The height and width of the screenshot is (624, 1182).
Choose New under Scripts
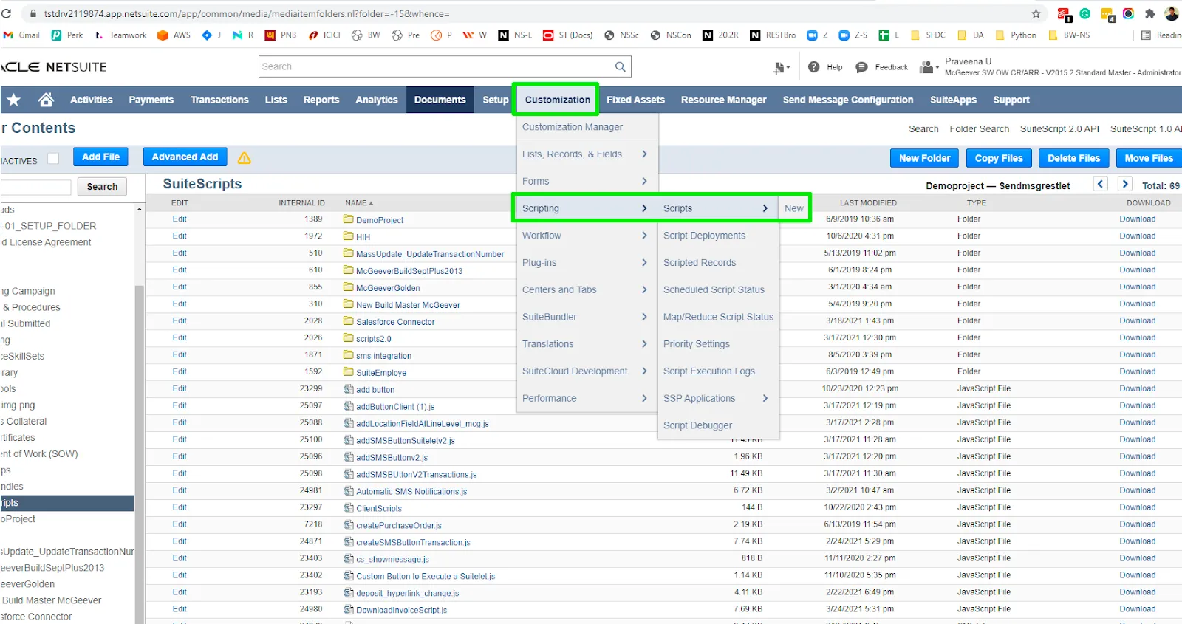[794, 208]
